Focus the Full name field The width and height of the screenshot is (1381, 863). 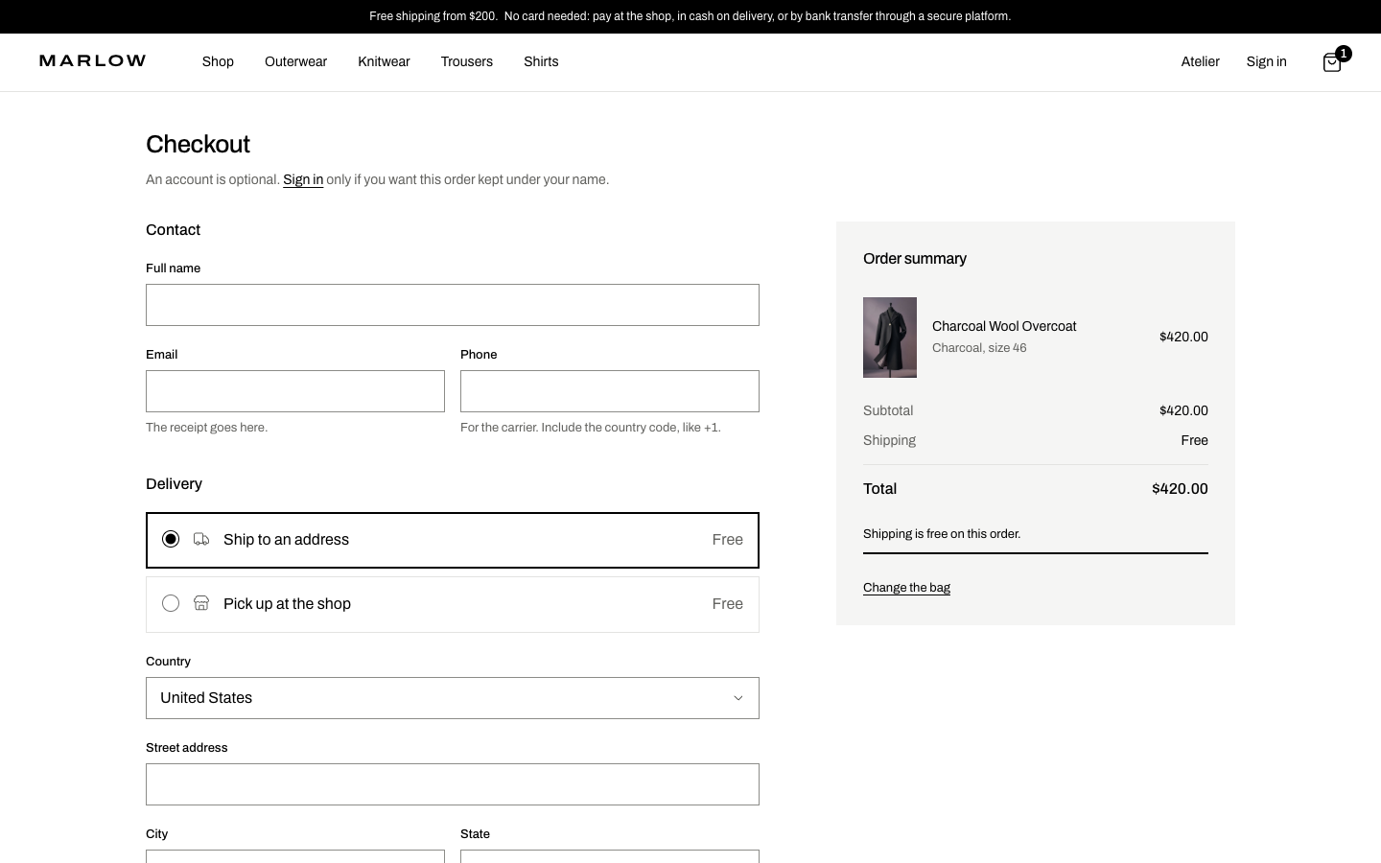point(453,305)
